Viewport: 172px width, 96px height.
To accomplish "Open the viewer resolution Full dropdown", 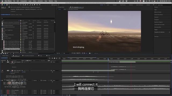I will point(67,53).
